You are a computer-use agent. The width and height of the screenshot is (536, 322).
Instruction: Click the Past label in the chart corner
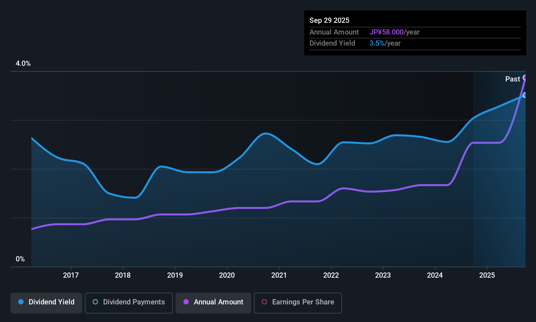(512, 79)
